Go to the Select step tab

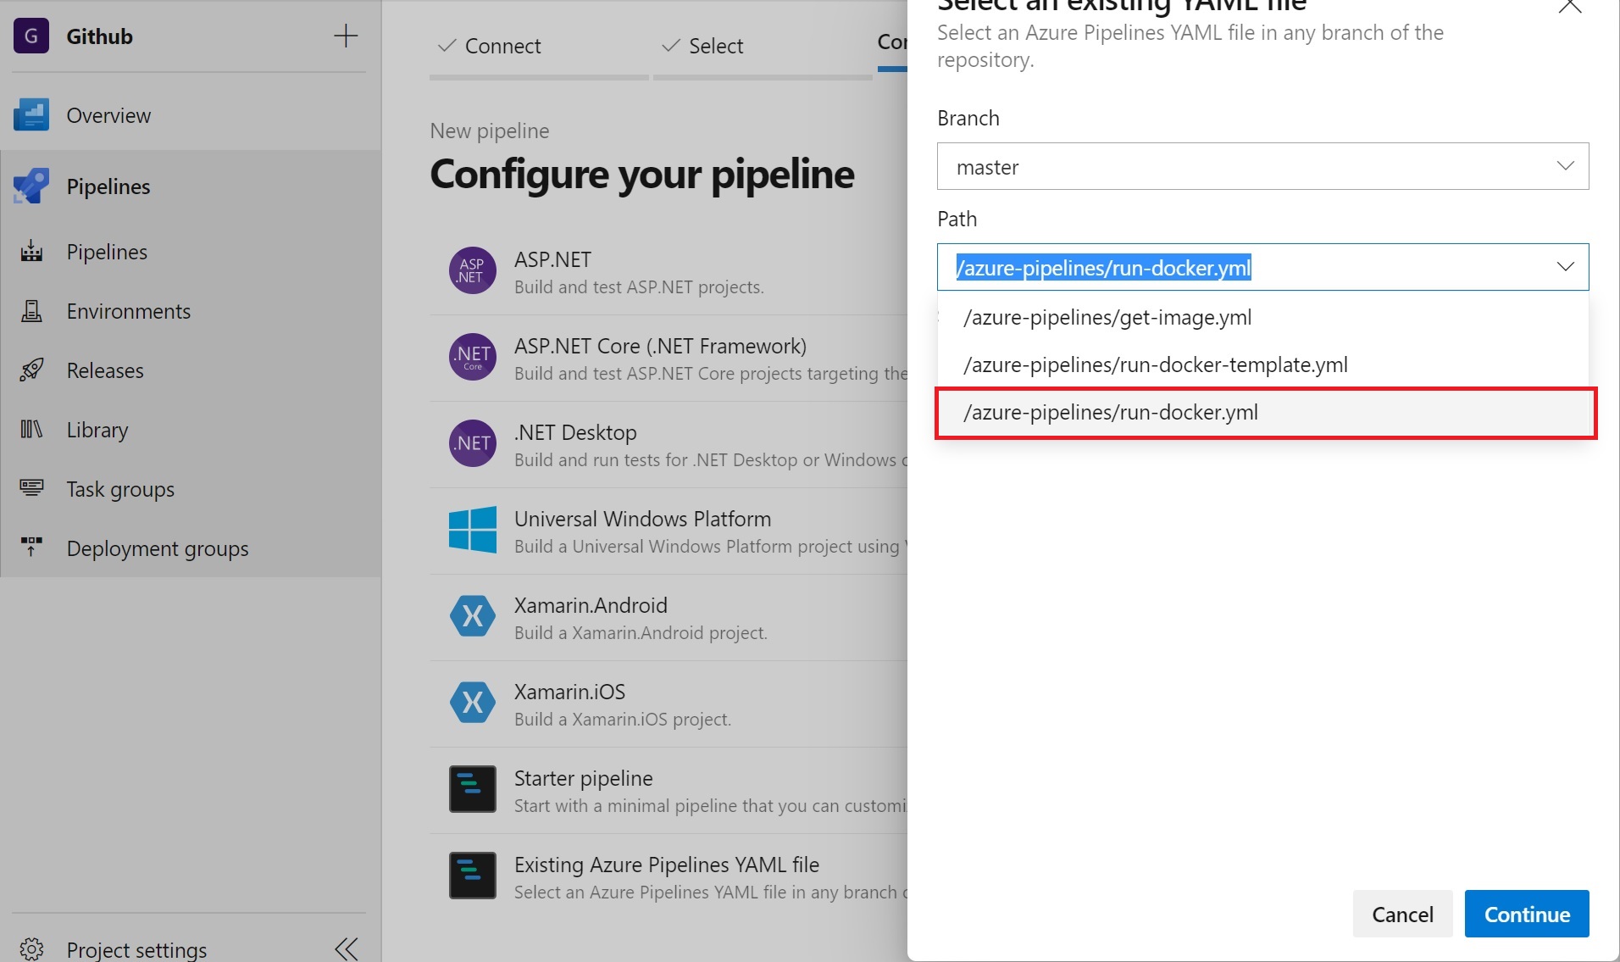click(763, 47)
